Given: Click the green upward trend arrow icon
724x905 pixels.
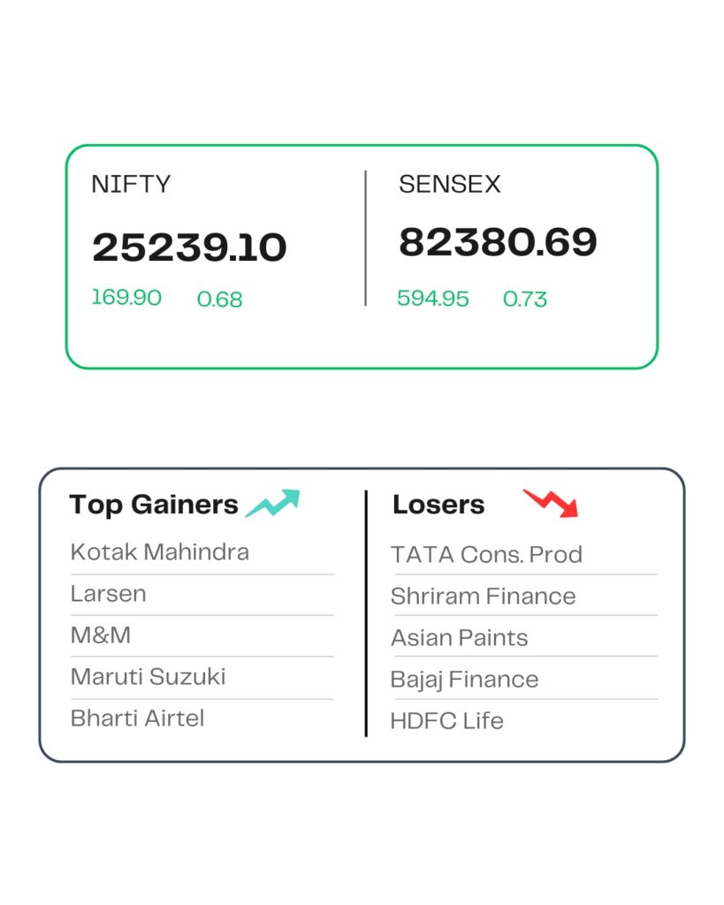Looking at the screenshot, I should point(272,503).
